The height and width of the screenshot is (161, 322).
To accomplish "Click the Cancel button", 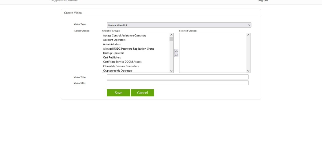I will 142,93.
